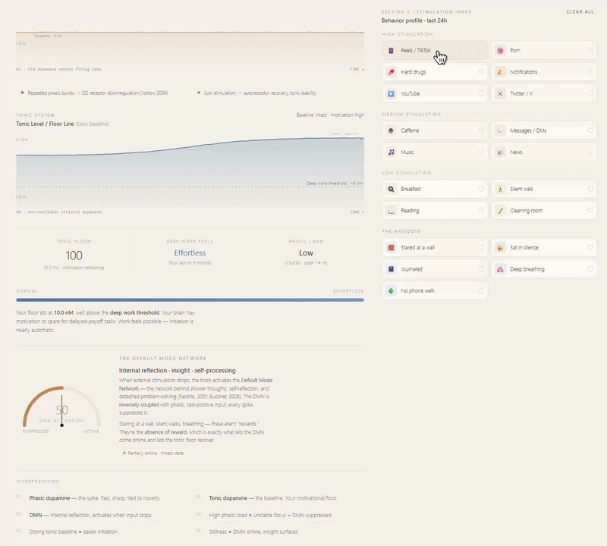Image resolution: width=607 pixels, height=546 pixels.
Task: Click the Caffeine coffee icon
Action: coord(392,130)
